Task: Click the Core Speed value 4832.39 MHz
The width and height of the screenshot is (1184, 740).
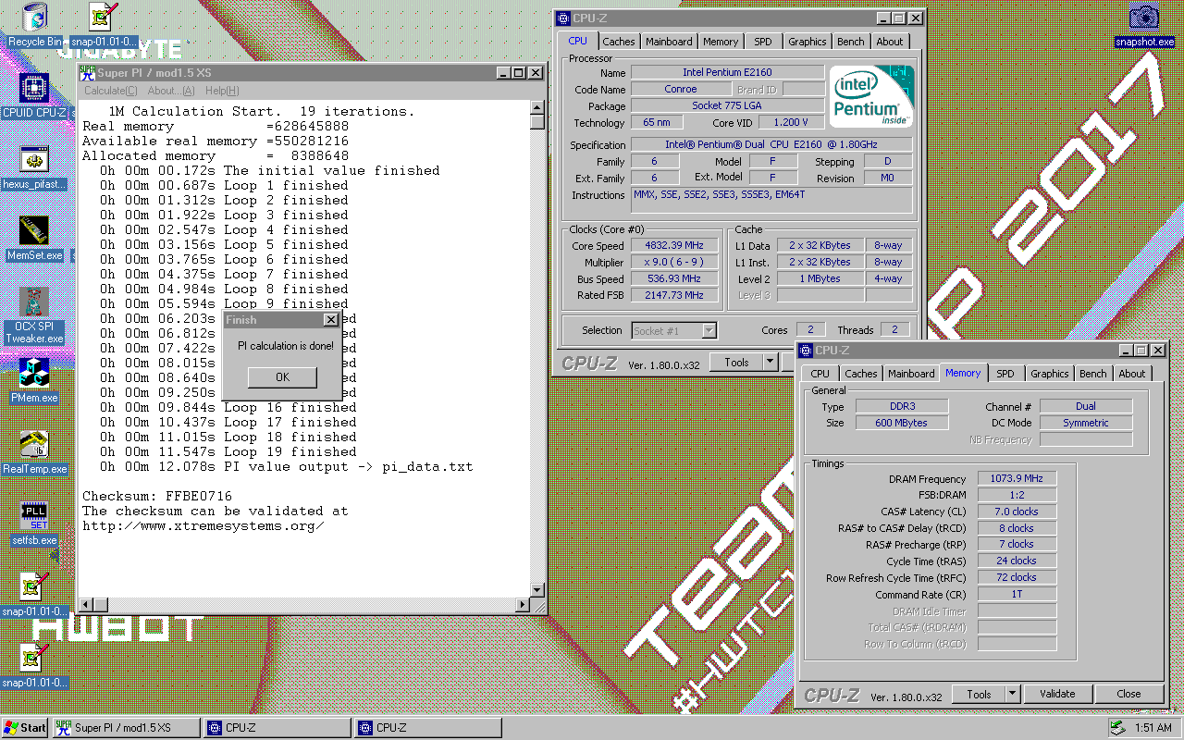Action: pyautogui.click(x=672, y=246)
